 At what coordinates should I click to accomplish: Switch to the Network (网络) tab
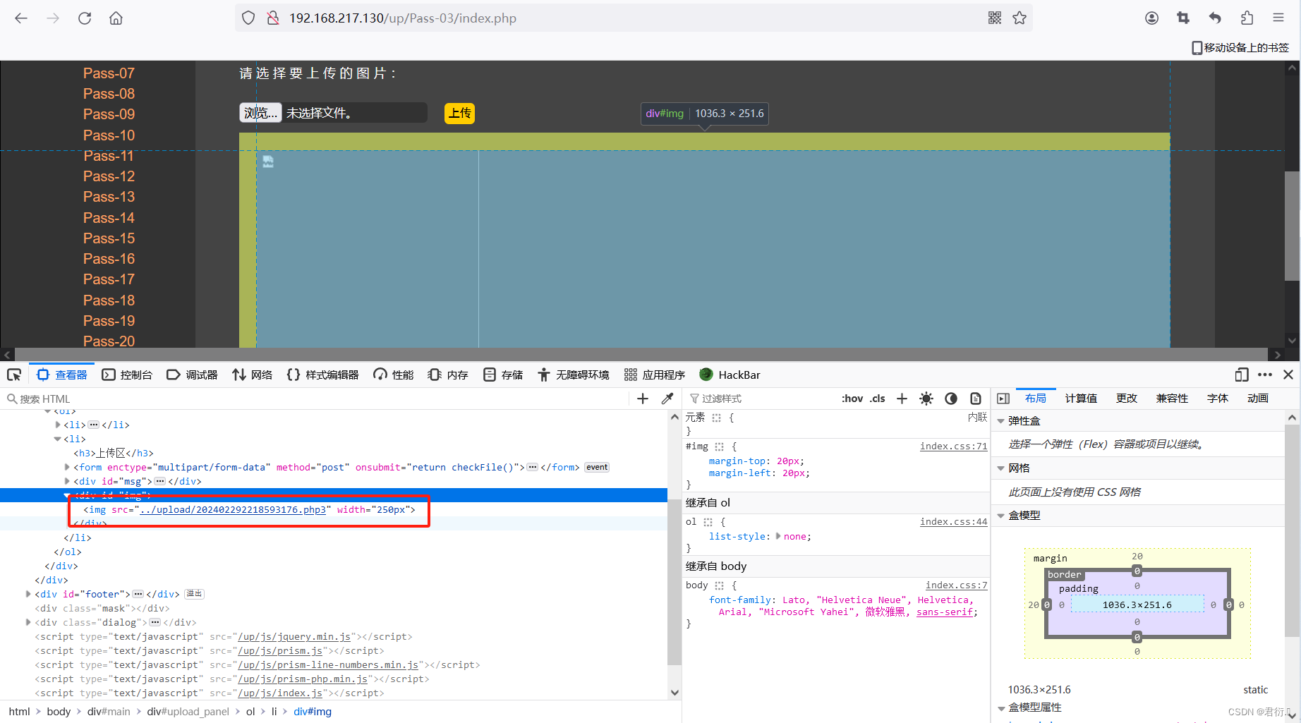point(253,375)
